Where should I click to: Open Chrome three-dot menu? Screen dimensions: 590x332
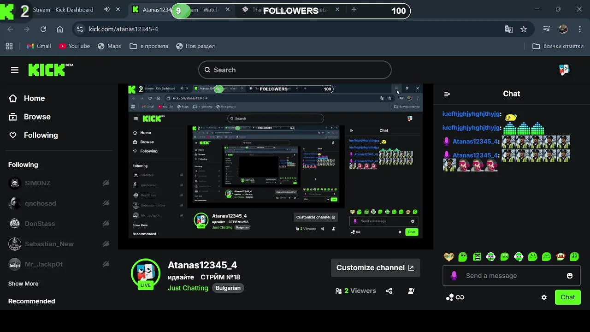click(x=580, y=29)
